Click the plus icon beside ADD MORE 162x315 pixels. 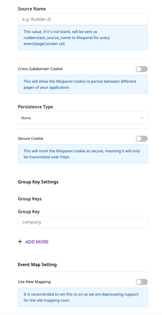pyautogui.click(x=20, y=242)
